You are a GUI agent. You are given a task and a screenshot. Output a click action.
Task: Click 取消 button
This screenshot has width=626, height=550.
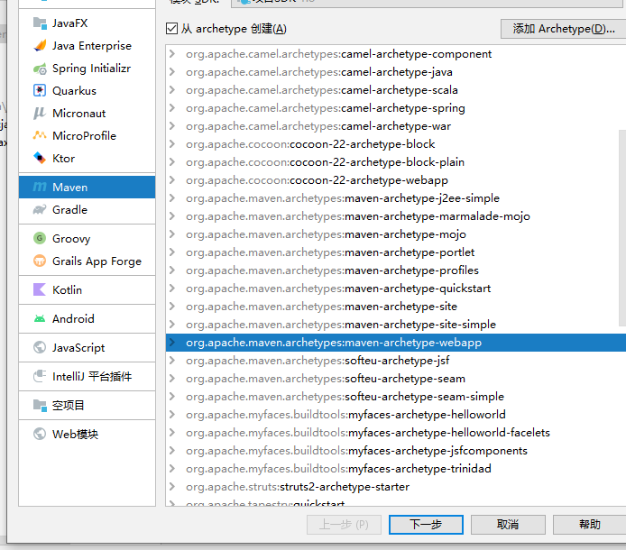pyautogui.click(x=508, y=524)
